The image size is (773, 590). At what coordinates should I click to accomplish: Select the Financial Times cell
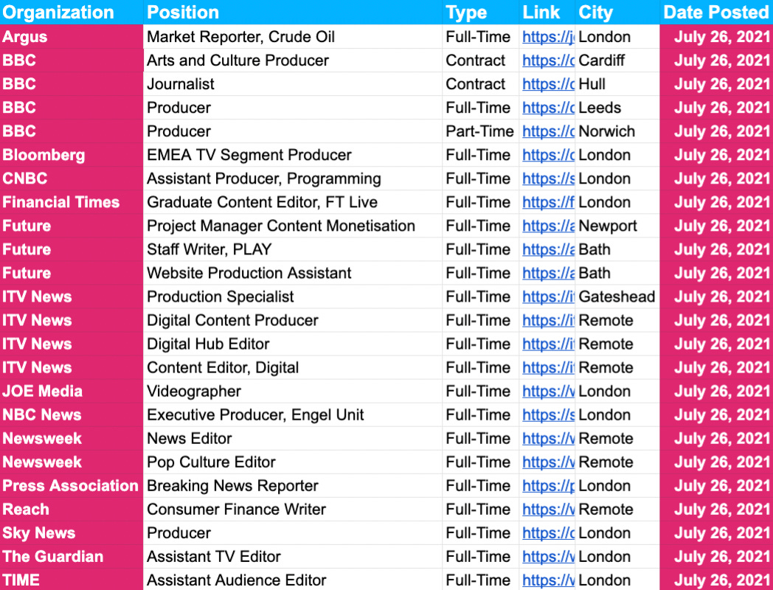click(x=72, y=203)
